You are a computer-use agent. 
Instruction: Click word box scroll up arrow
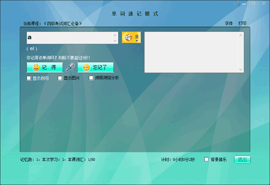(x=115, y=35)
